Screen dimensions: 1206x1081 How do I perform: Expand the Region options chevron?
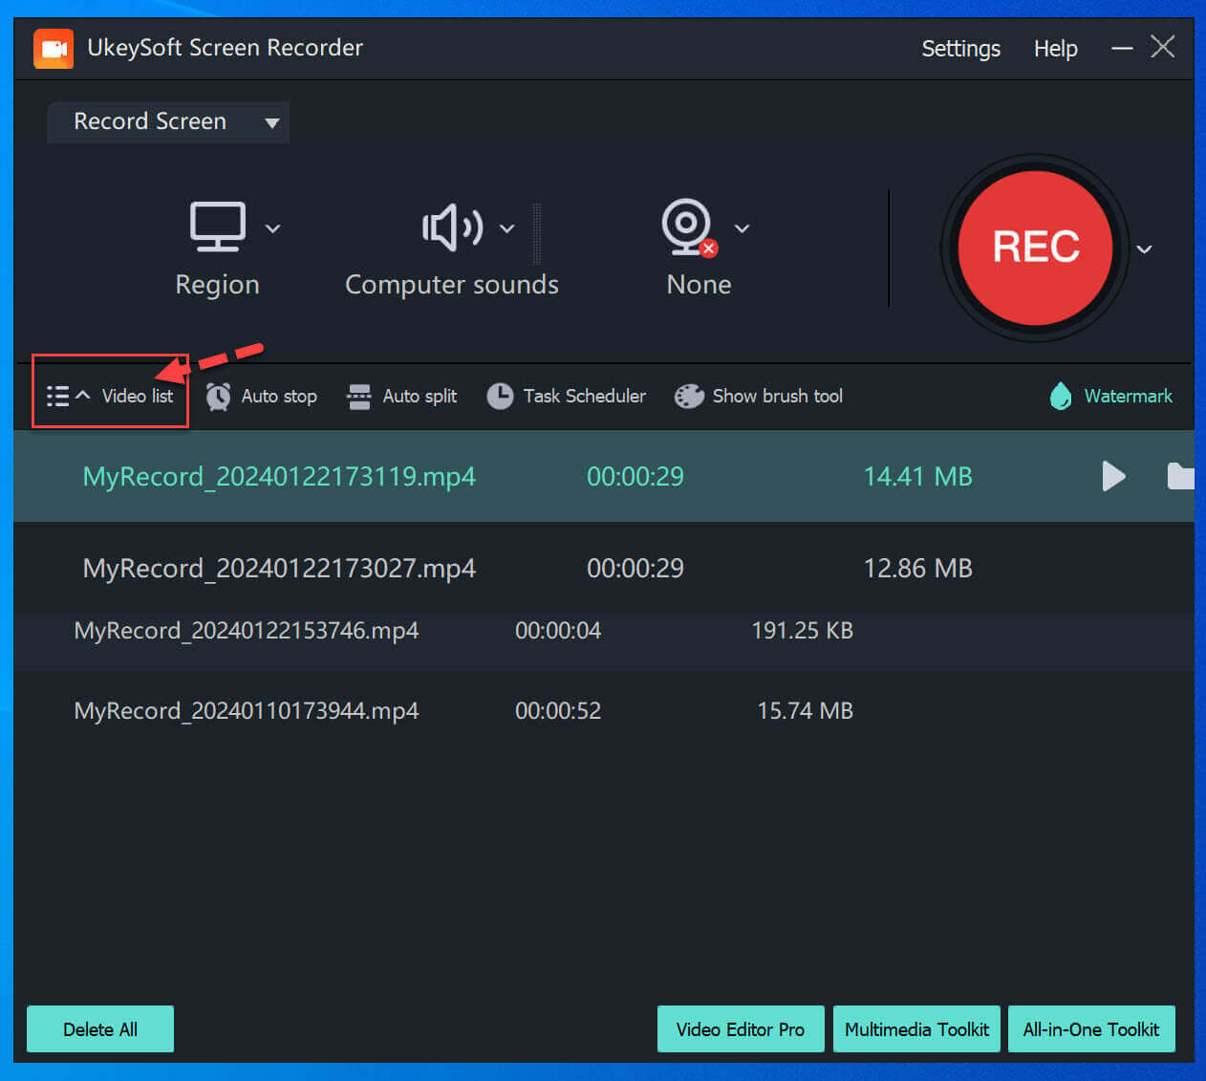[272, 228]
